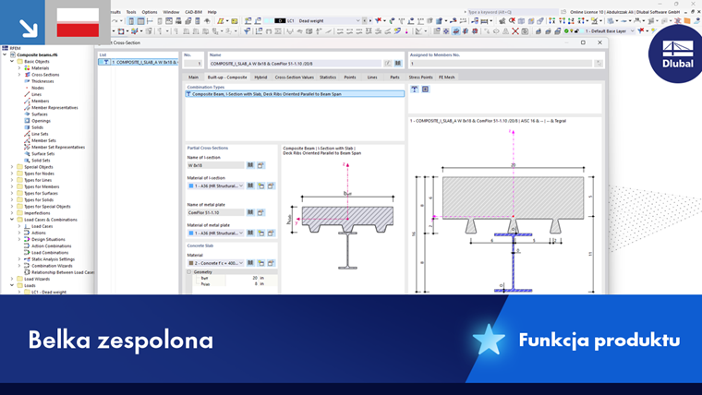Select Load Combinations in navigator tree
702x395 pixels.
[50, 253]
